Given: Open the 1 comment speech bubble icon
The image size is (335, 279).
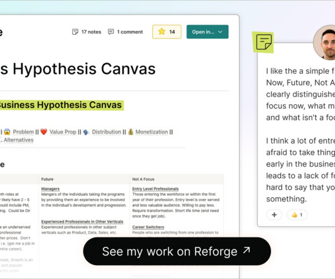Looking at the screenshot, I should [x=111, y=32].
